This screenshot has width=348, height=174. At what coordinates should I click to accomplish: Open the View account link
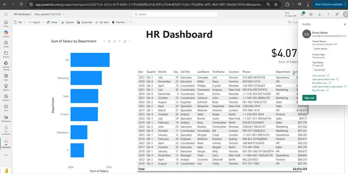tap(321, 76)
